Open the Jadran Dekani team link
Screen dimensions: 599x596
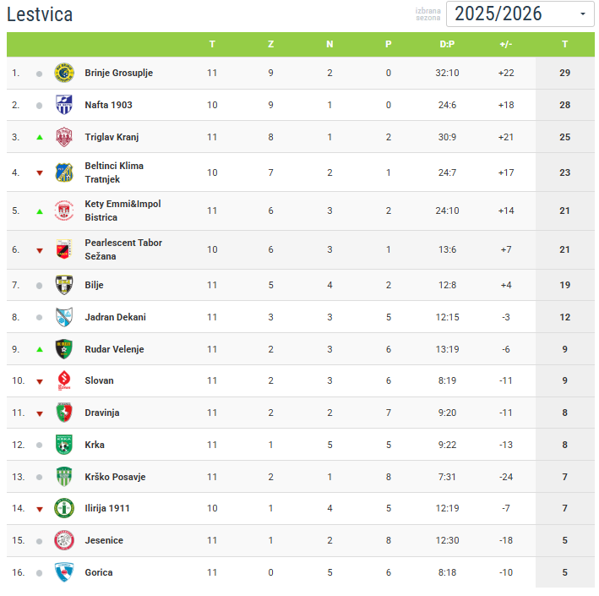pyautogui.click(x=115, y=317)
